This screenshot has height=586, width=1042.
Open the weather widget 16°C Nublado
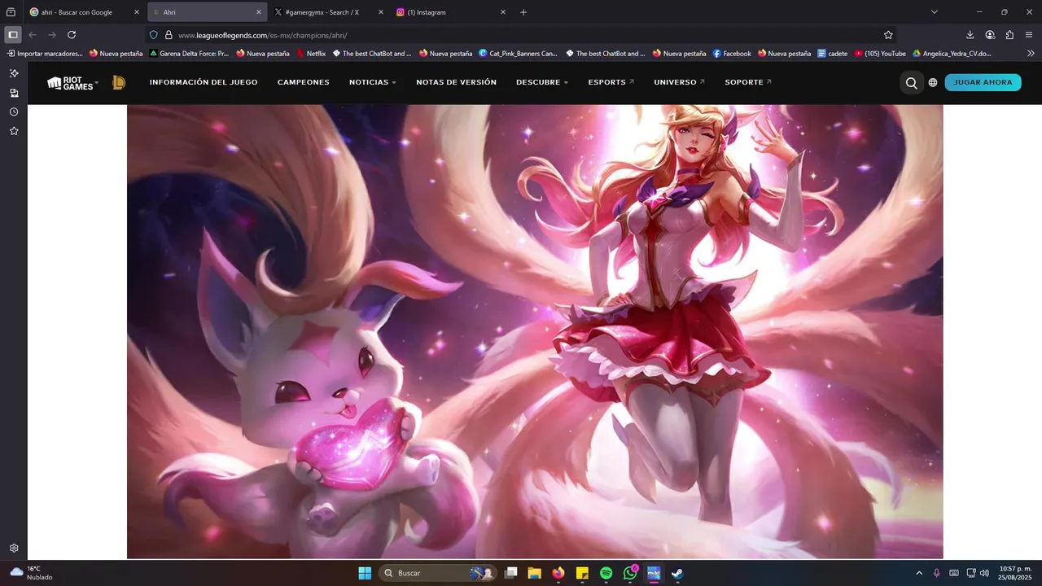tap(31, 573)
